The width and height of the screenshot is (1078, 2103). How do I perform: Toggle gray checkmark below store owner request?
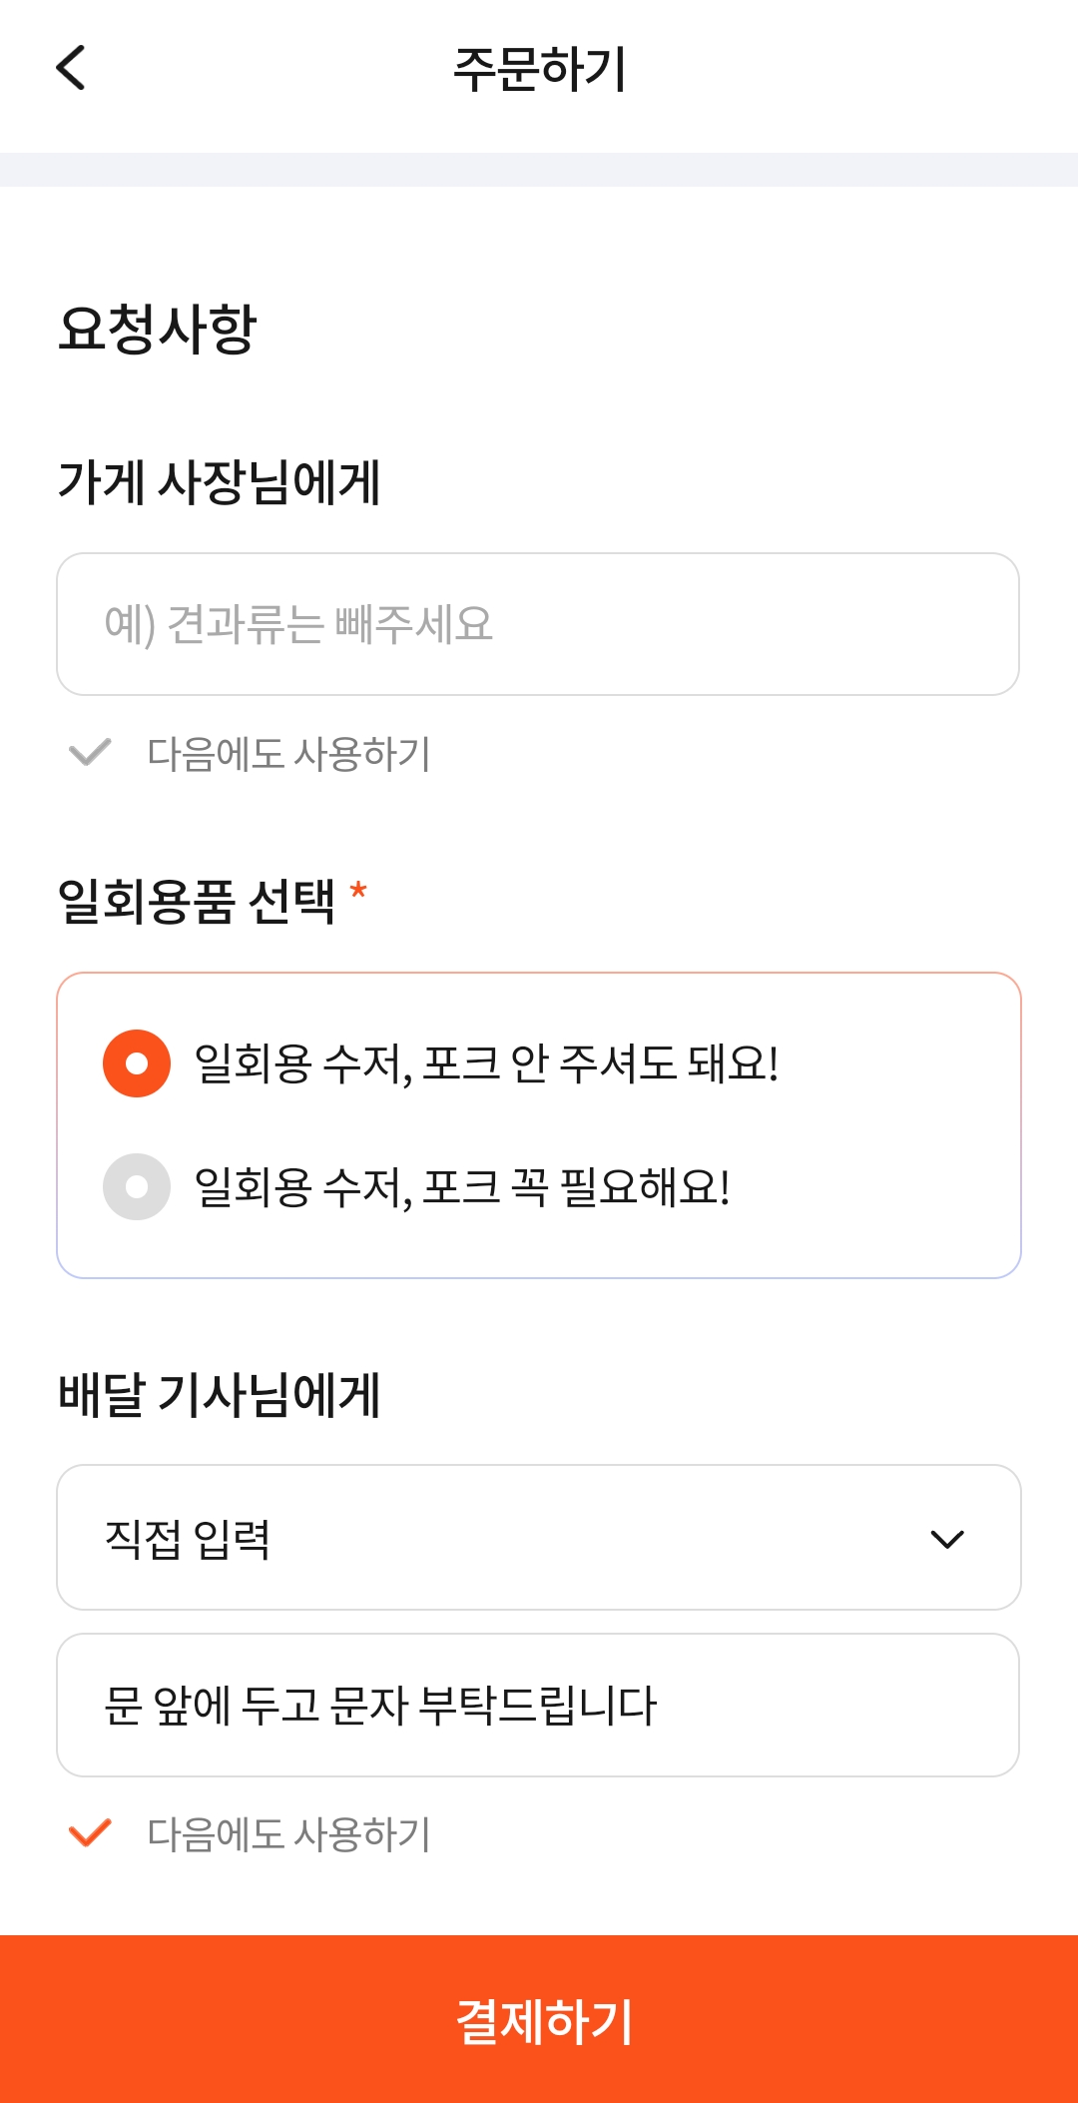(x=90, y=752)
